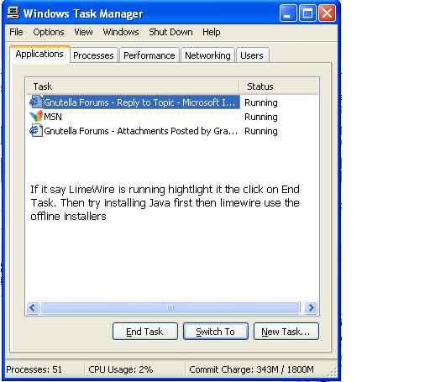Click the Task Manager icon in title bar
This screenshot has height=382, width=430.
(x=13, y=13)
